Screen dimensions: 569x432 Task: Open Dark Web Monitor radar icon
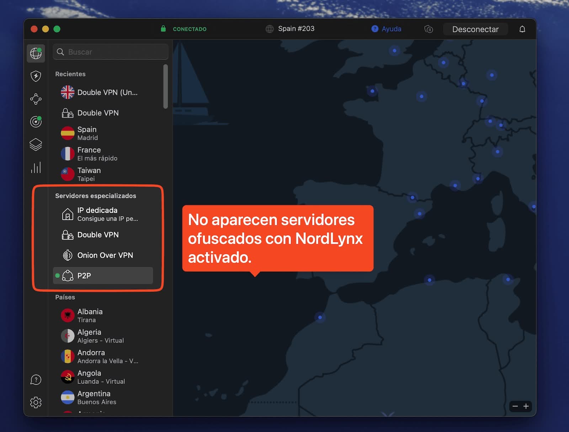pyautogui.click(x=36, y=122)
